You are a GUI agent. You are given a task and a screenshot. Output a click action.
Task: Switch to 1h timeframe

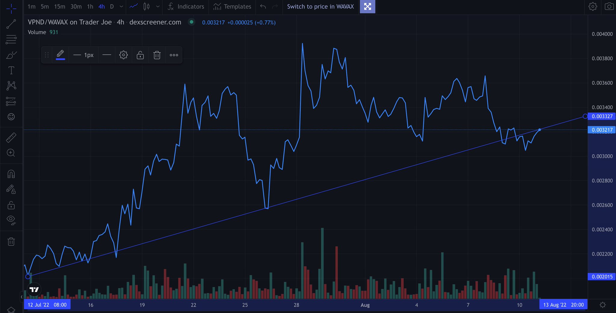(x=90, y=7)
